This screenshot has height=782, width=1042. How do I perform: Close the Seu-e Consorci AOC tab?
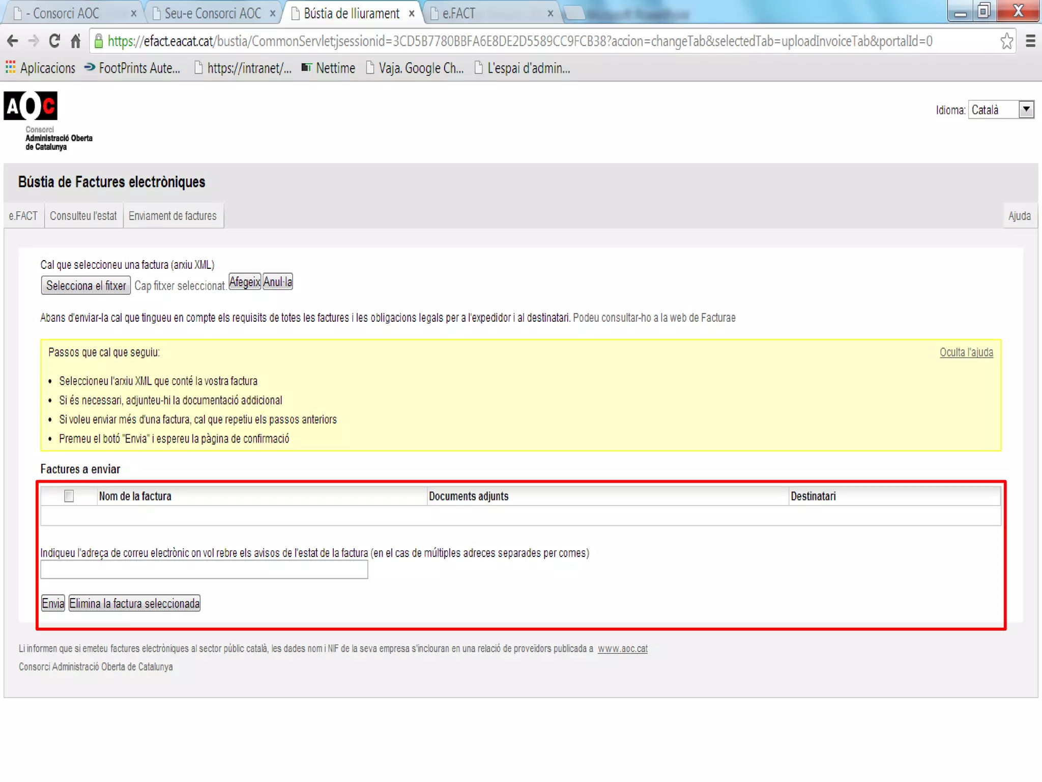pos(273,14)
